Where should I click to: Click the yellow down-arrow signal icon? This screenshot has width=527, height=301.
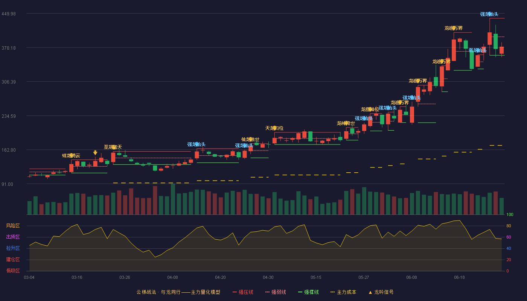(95, 153)
